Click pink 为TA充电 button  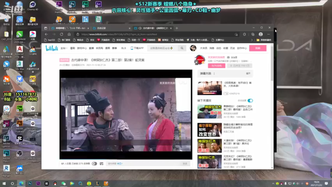pos(217,66)
